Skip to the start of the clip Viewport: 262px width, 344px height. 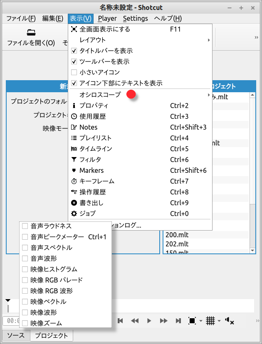tap(120, 321)
